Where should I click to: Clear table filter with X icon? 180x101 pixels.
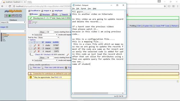pos(25,31)
